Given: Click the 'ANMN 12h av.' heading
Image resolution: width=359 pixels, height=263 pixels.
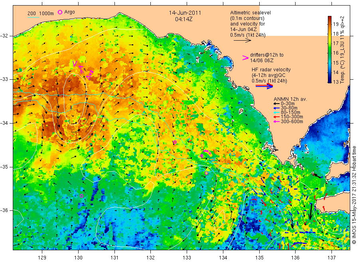Looking at the screenshot, I should point(290,99).
